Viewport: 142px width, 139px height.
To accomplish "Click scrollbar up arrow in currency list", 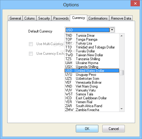I will click(x=122, y=36).
